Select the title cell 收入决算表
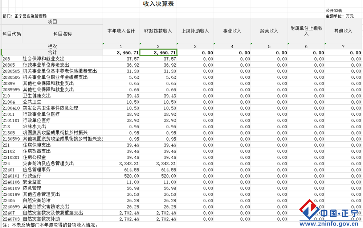363x228 pixels. tap(158, 4)
